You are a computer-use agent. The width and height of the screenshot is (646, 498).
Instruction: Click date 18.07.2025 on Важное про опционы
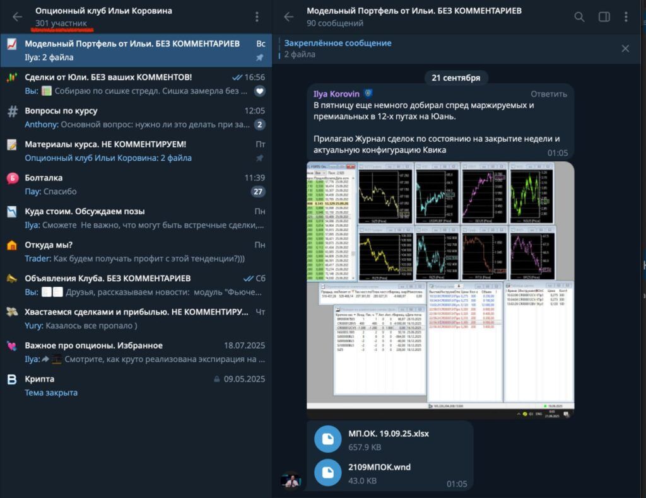click(x=244, y=345)
